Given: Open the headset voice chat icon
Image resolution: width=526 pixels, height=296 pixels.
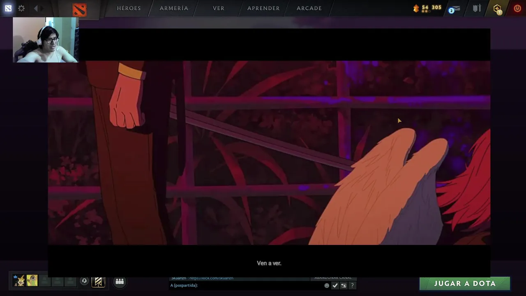Looking at the screenshot, I should 84,281.
